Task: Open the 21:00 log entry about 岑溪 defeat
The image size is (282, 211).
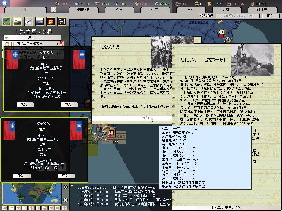Action: point(118,196)
